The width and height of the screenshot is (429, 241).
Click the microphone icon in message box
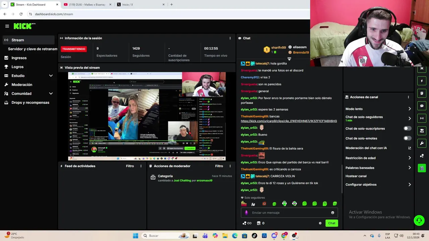pyautogui.click(x=246, y=213)
